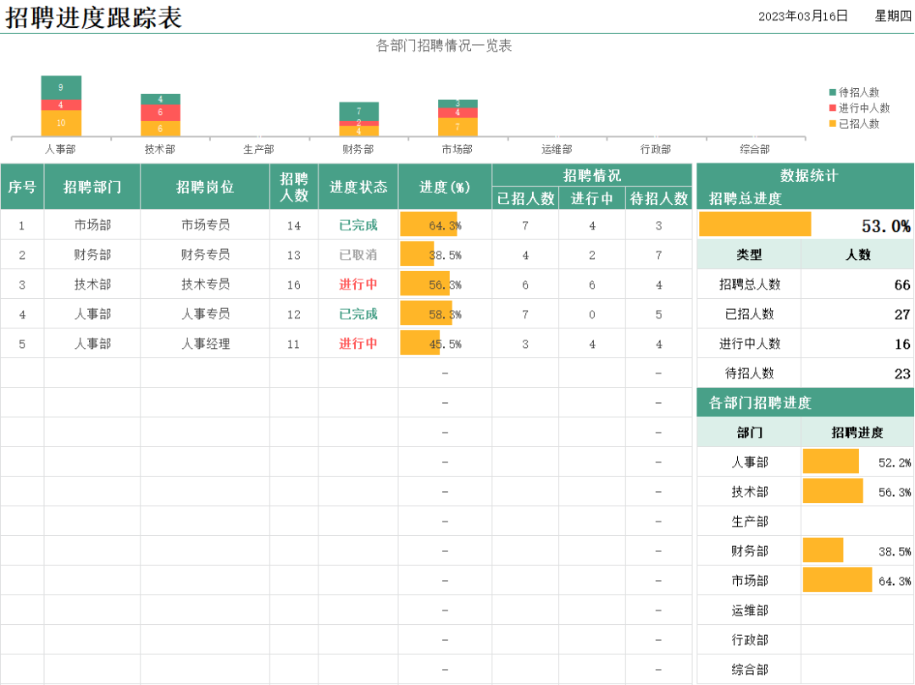Click the red 进行中人数 legend swatch
The image size is (915, 685).
click(833, 108)
